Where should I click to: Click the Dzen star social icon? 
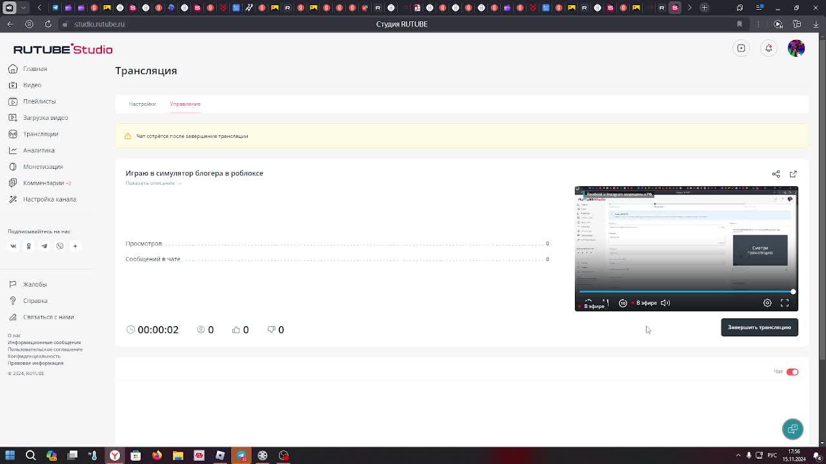(x=75, y=246)
